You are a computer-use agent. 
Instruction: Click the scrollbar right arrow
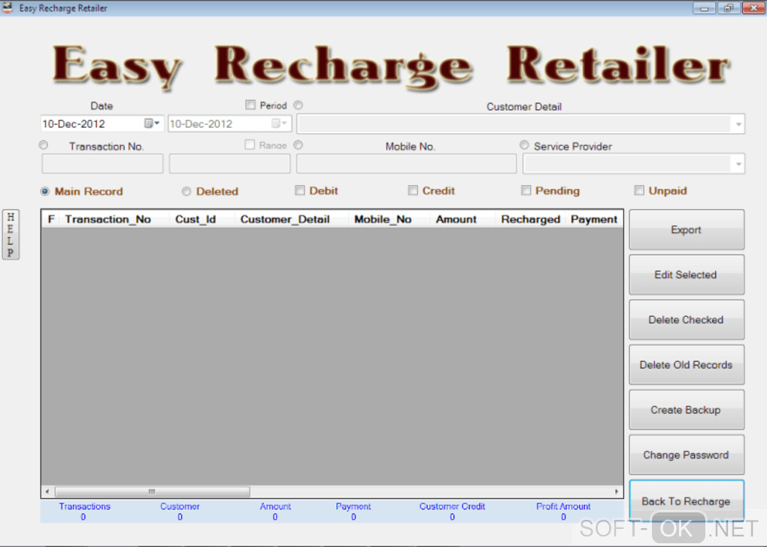pos(617,492)
